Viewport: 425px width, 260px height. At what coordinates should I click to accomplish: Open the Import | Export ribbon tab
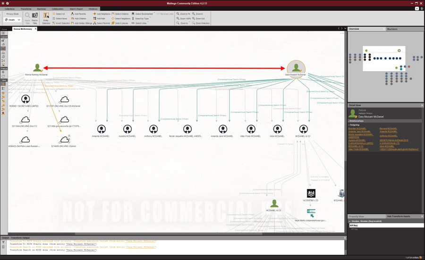click(x=76, y=9)
